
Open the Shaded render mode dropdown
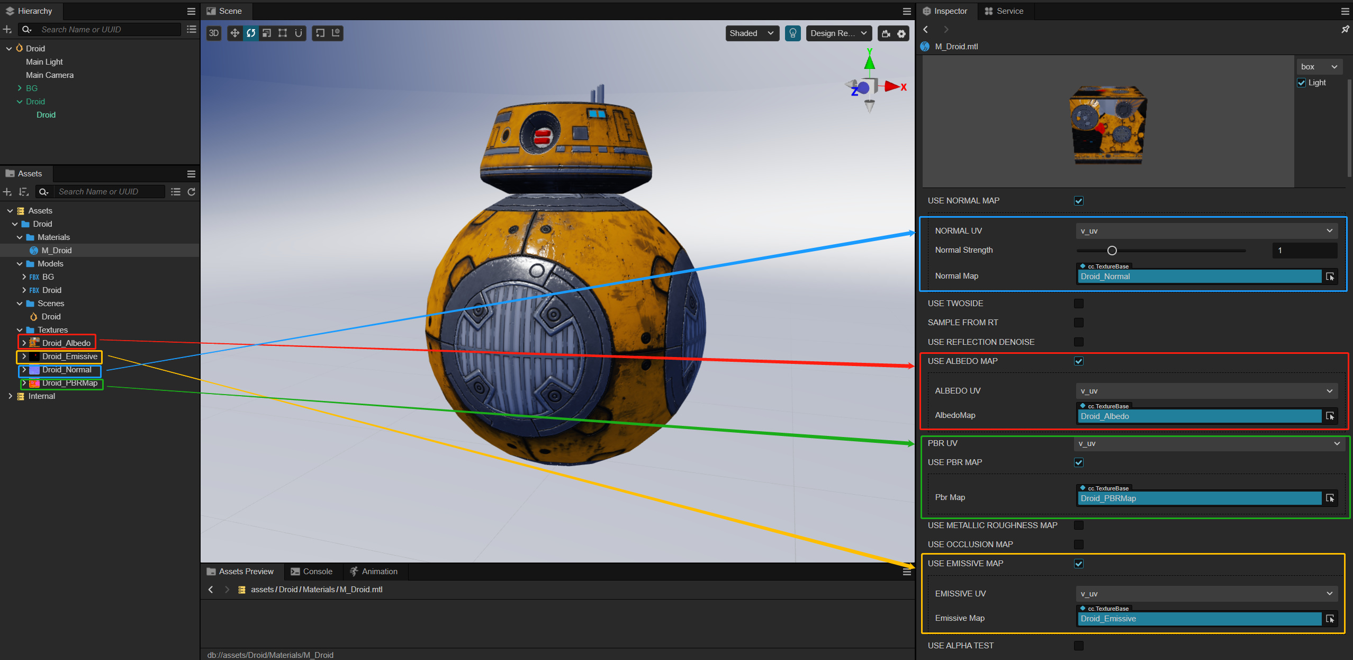coord(752,33)
